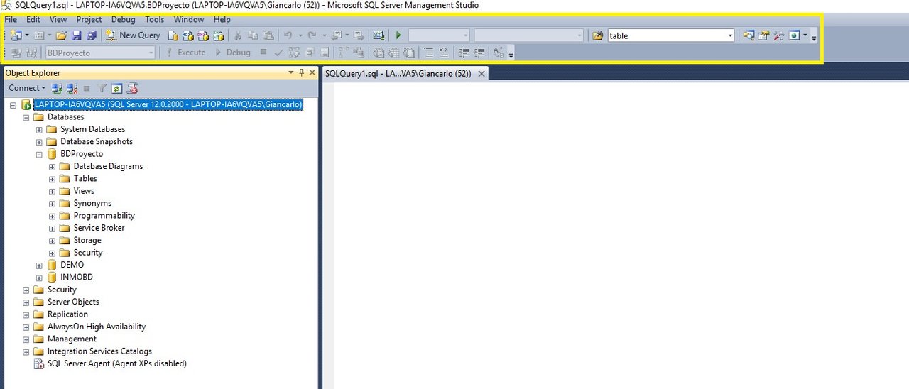Open the BDProyecto database dropdown
909x389 pixels.
[x=151, y=53]
